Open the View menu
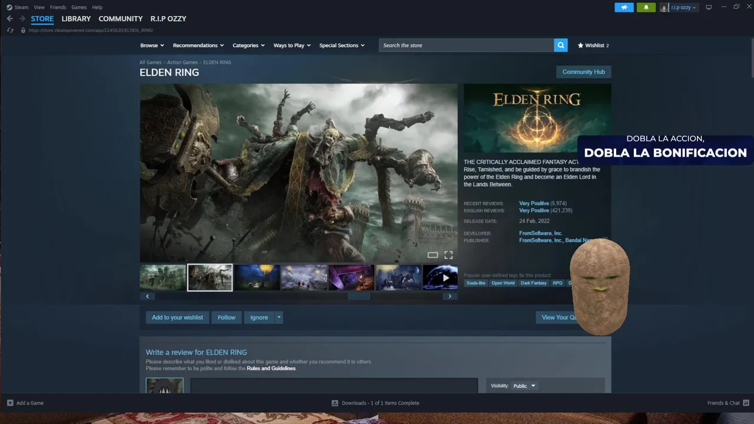The height and width of the screenshot is (424, 754). tap(39, 7)
